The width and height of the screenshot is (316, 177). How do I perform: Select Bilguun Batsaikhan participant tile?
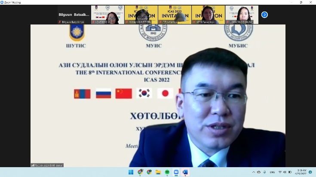tap(74, 15)
